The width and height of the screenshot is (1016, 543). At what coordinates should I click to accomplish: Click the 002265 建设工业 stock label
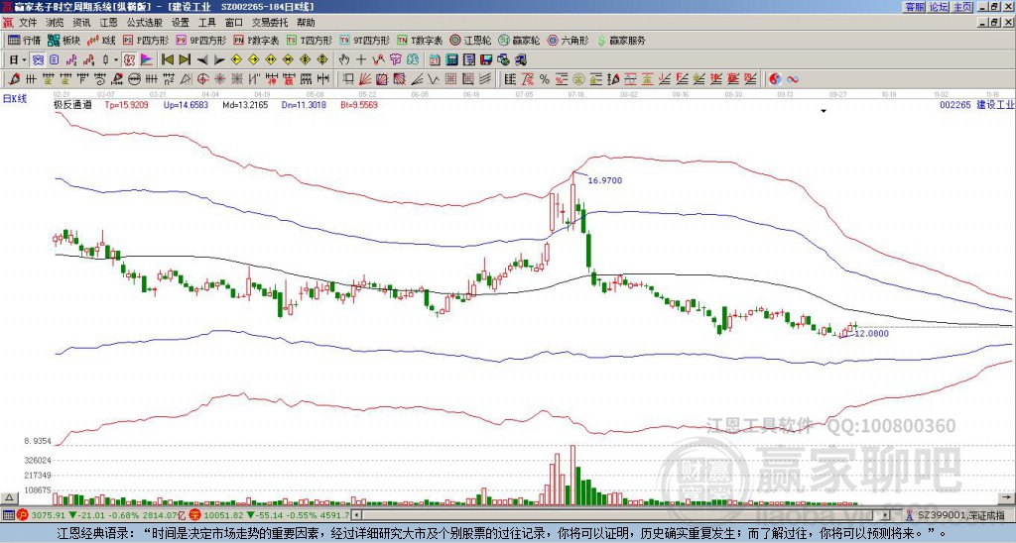976,104
